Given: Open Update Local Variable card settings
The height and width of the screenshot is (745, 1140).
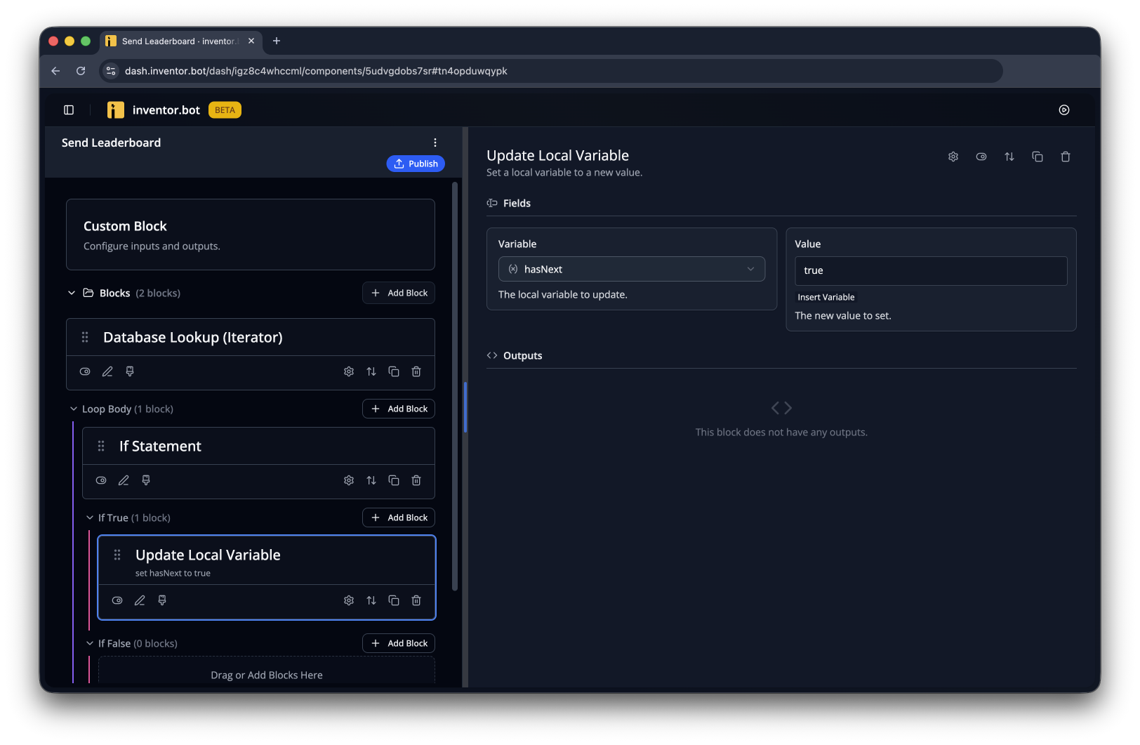Looking at the screenshot, I should pos(349,600).
